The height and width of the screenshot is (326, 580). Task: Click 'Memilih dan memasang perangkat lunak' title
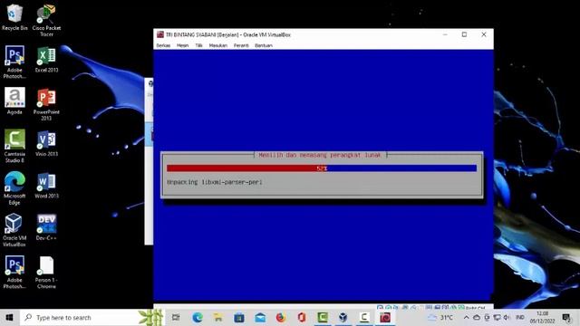(320, 155)
